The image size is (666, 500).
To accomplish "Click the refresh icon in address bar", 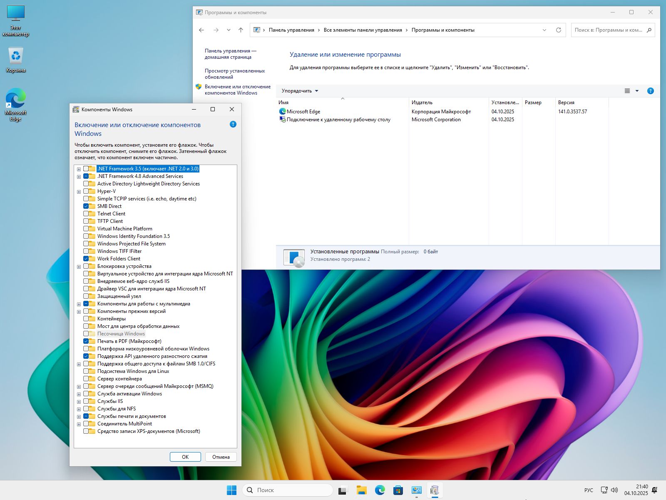I will 559,30.
